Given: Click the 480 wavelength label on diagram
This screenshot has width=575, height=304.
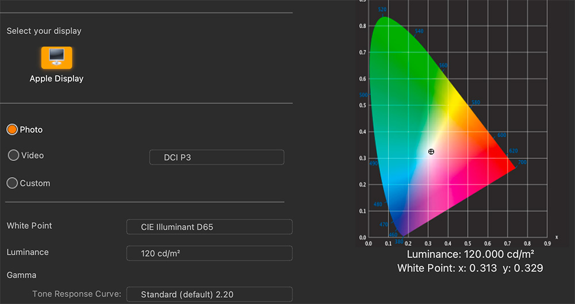Looking at the screenshot, I should [377, 205].
